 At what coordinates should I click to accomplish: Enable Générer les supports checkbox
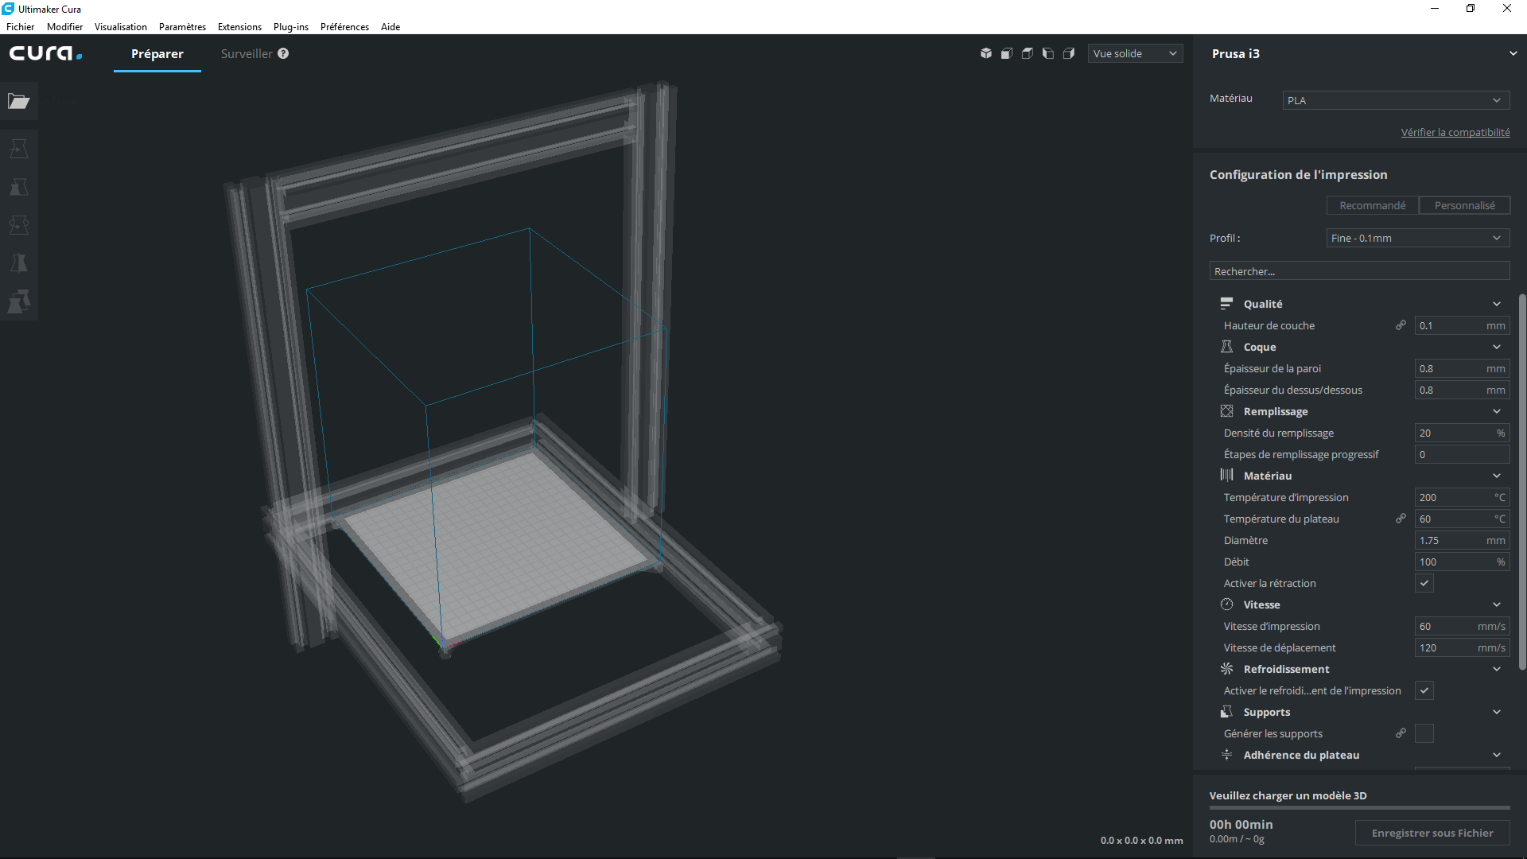tap(1424, 733)
